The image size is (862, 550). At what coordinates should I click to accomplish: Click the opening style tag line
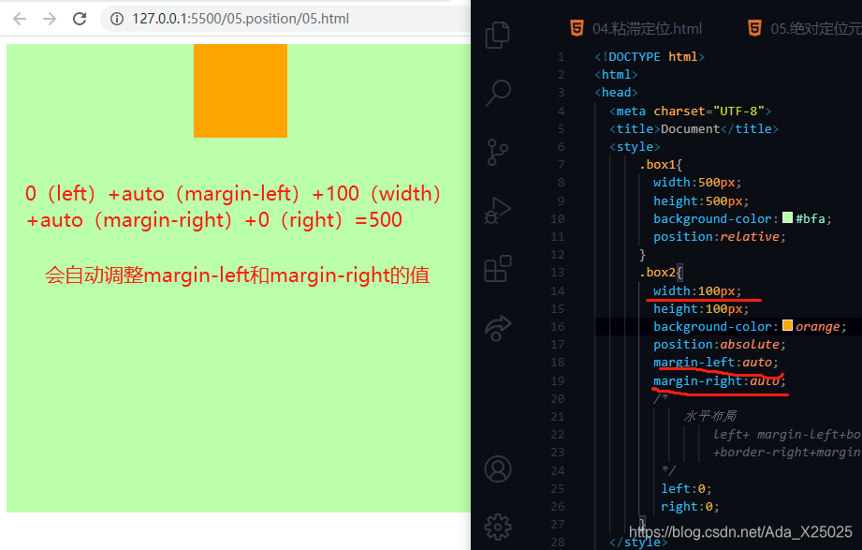tap(635, 147)
